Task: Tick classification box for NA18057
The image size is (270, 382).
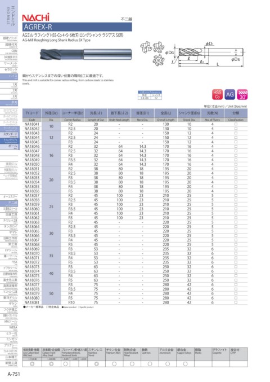Action: pyautogui.click(x=236, y=195)
